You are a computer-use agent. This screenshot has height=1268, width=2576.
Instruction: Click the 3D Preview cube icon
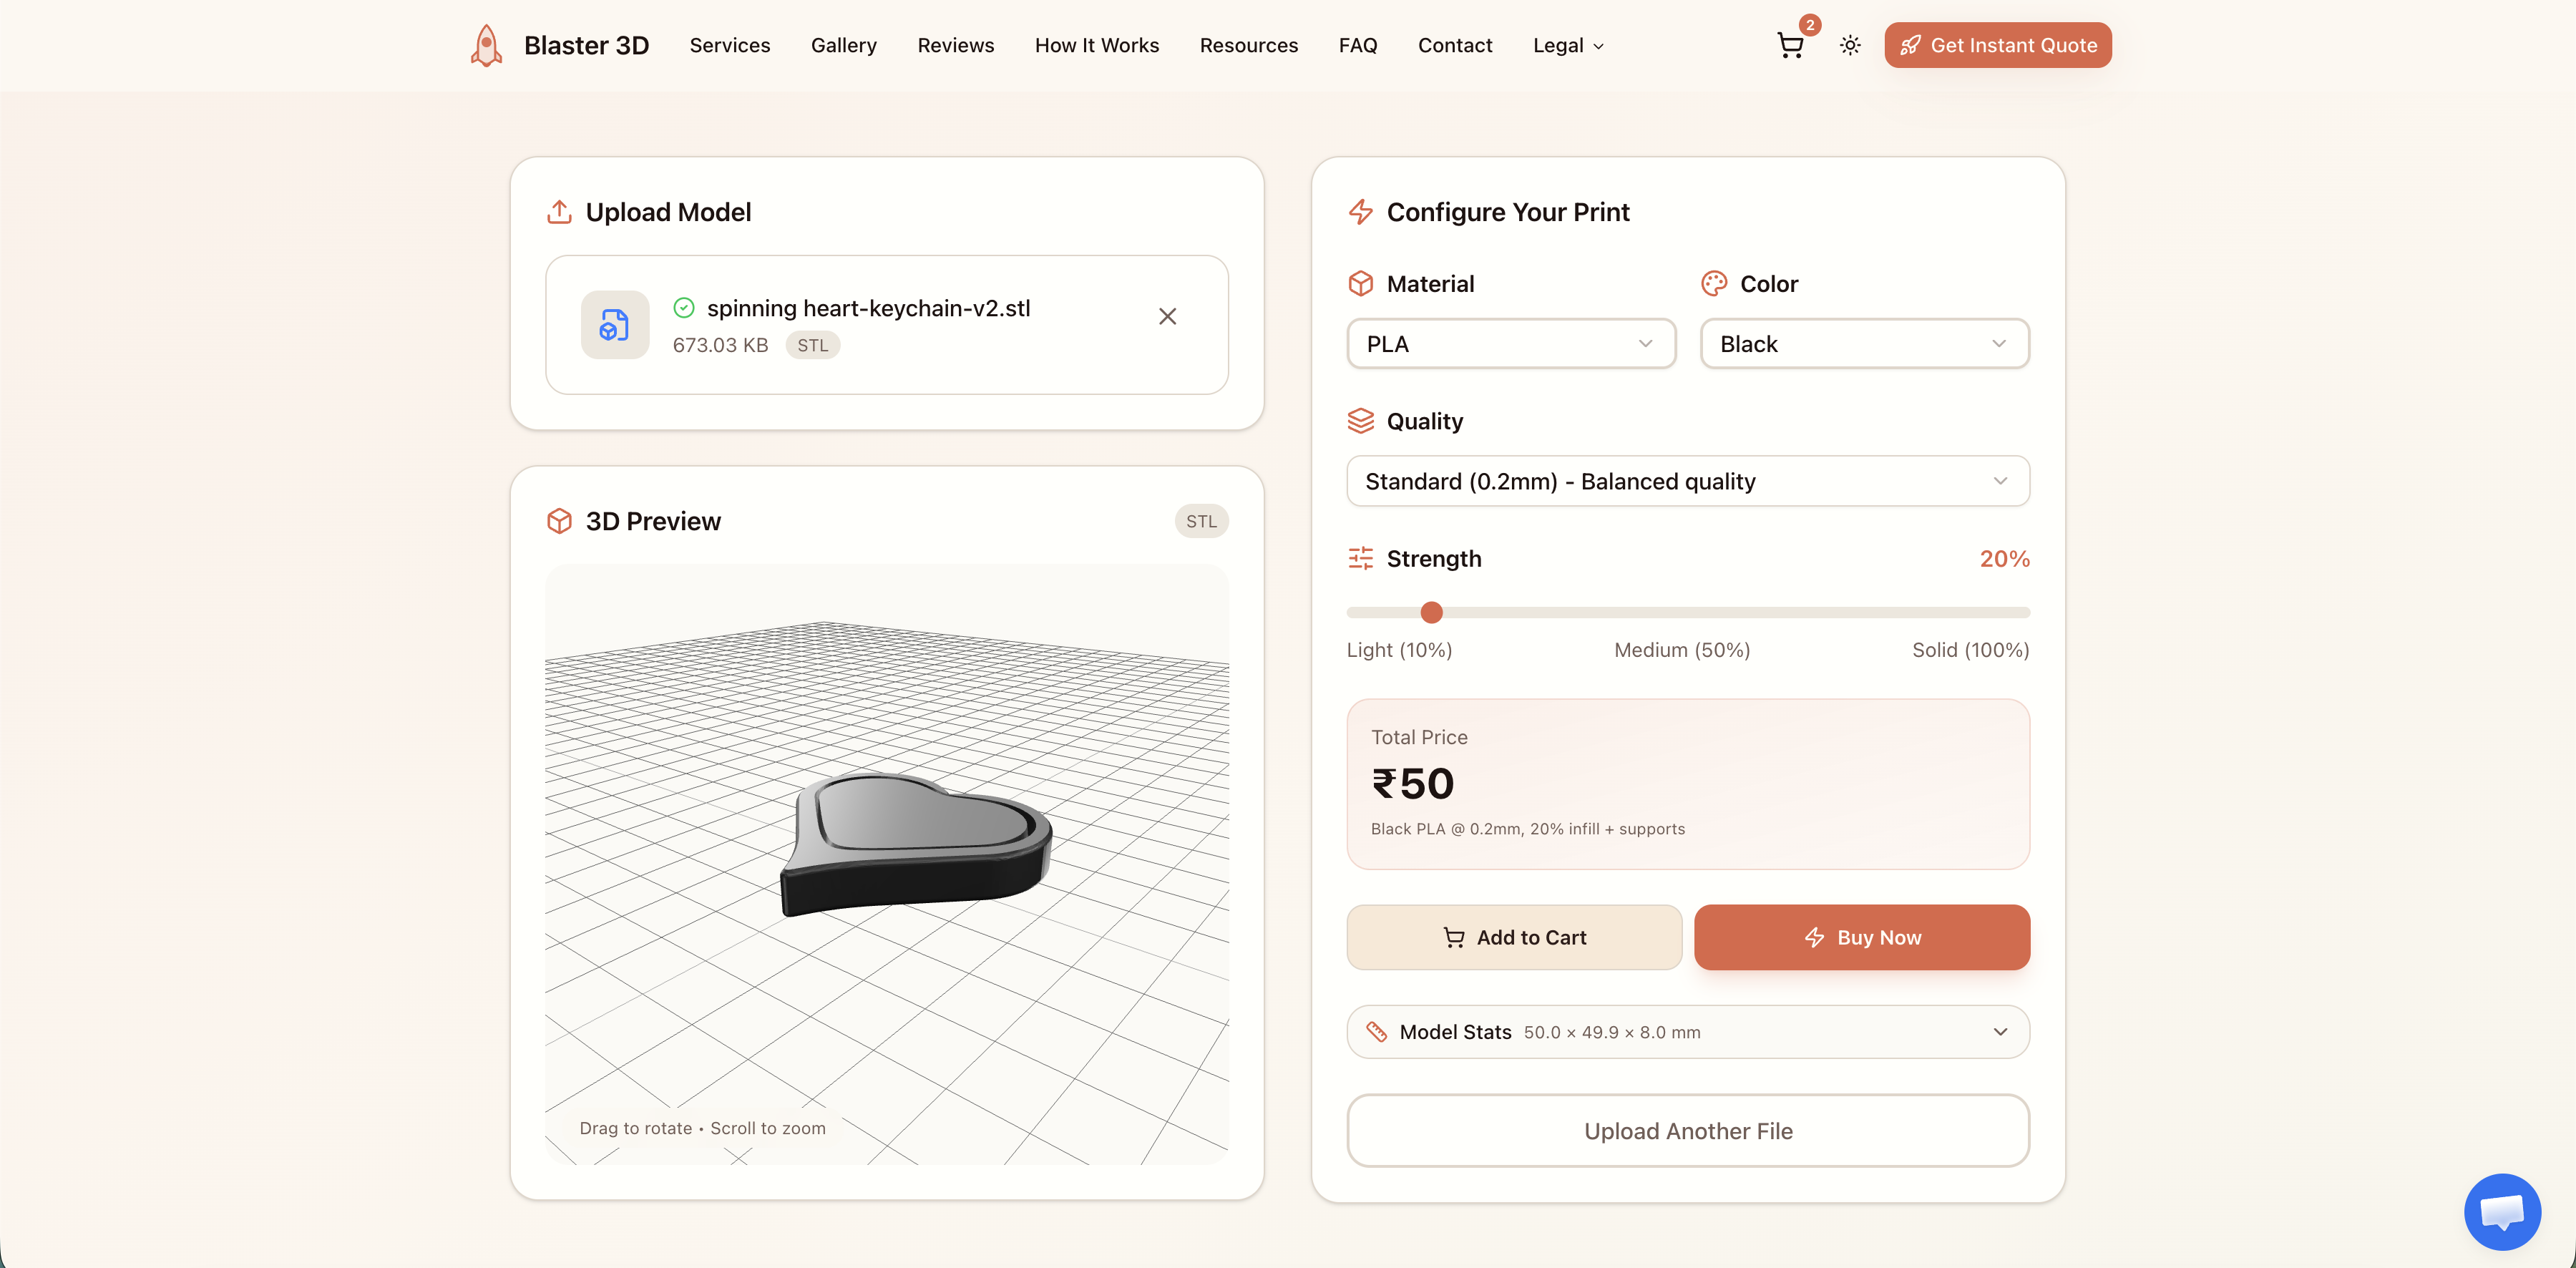pos(559,521)
